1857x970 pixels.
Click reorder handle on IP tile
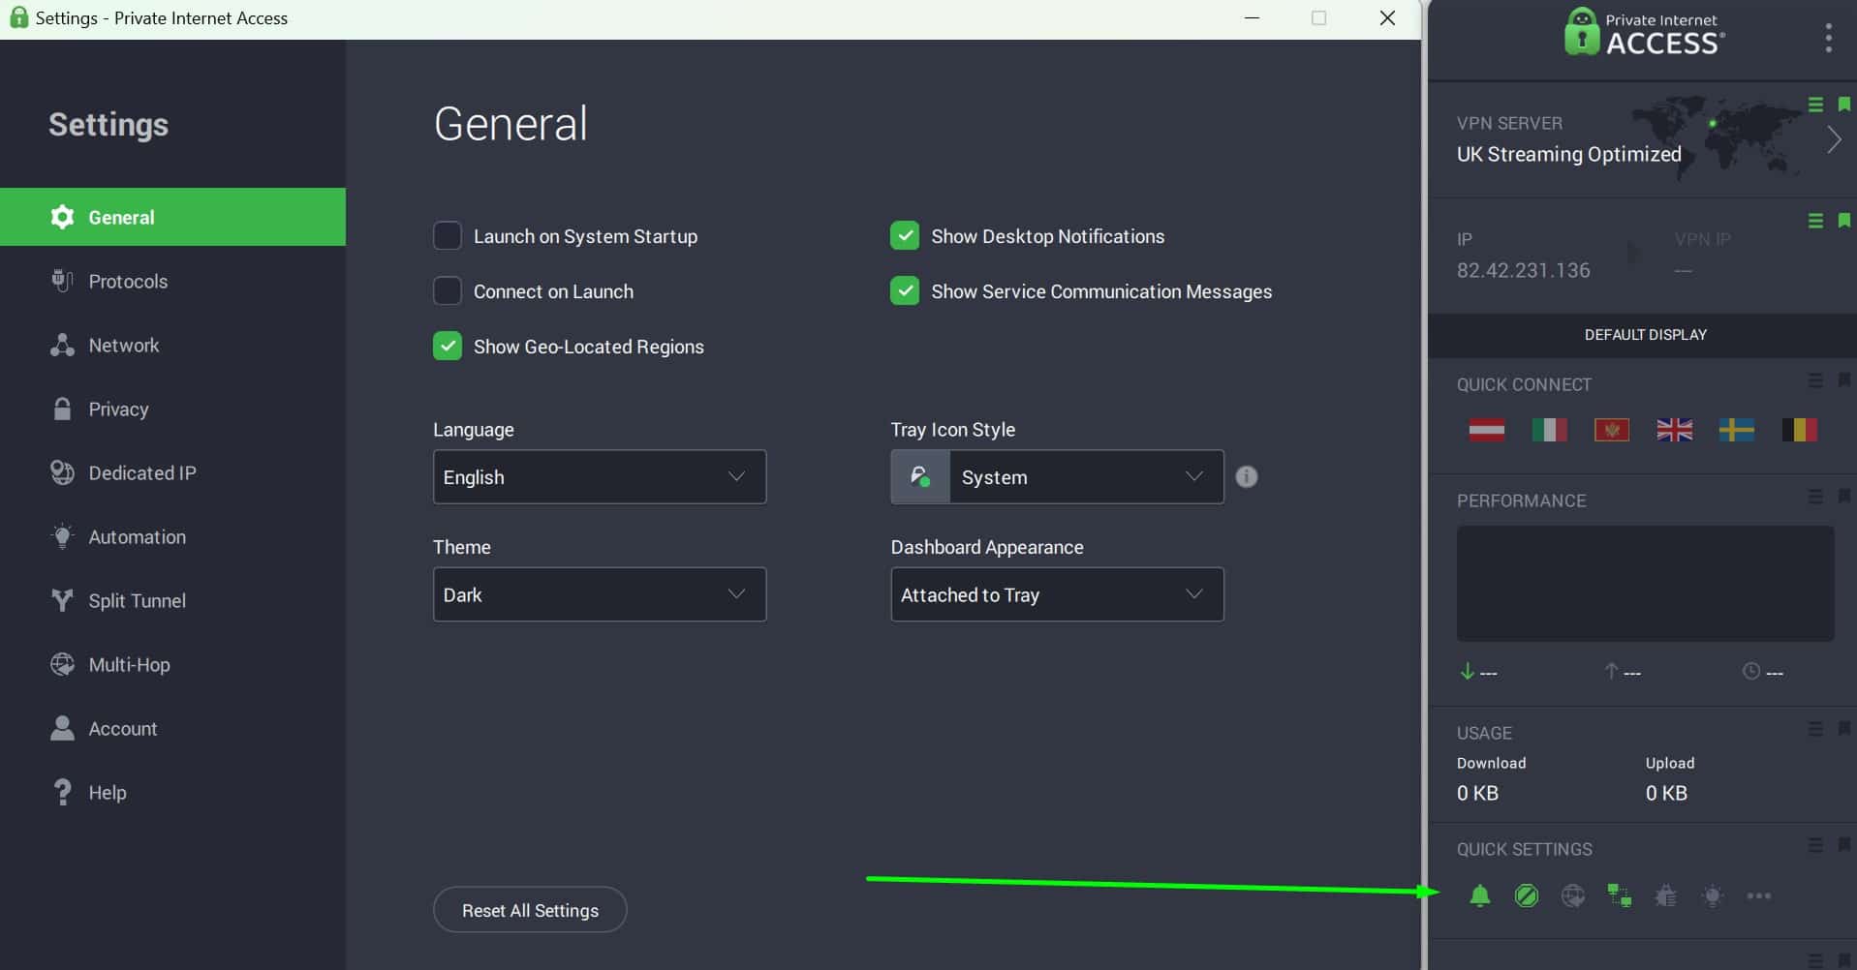coord(1815,221)
